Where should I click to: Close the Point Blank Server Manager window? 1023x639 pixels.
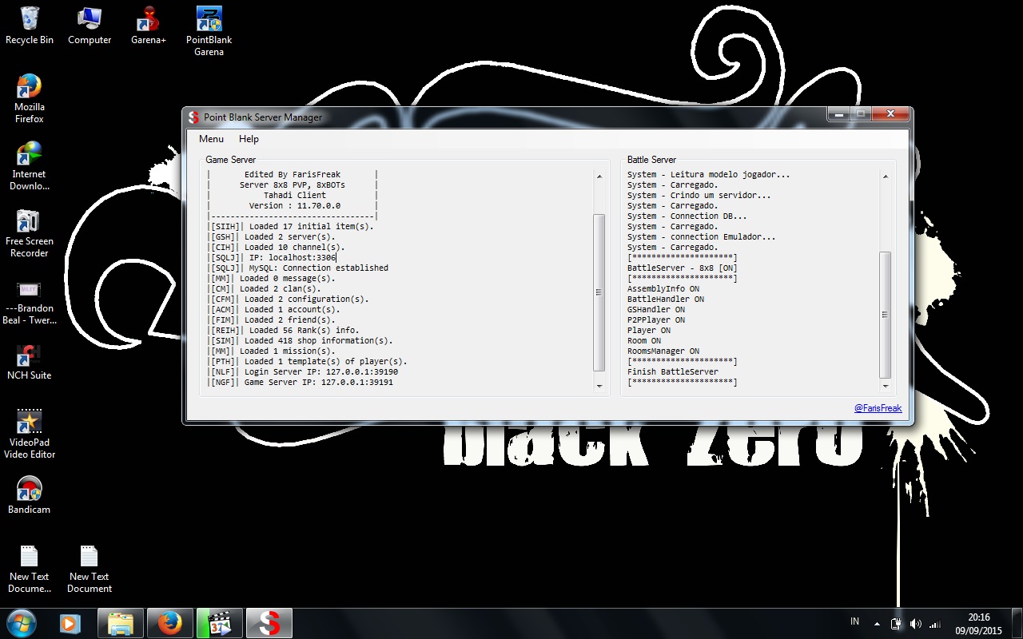890,114
